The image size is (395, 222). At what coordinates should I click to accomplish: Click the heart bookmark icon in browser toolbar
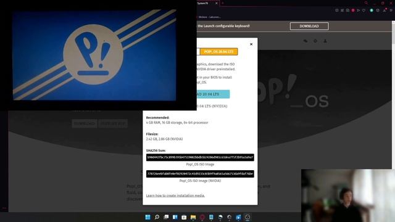click(364, 10)
